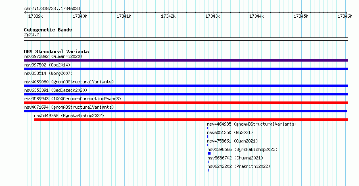Screen dimensions: 359x186
Task: Click the small blue marker under nsv6051350
Action: [208, 136]
